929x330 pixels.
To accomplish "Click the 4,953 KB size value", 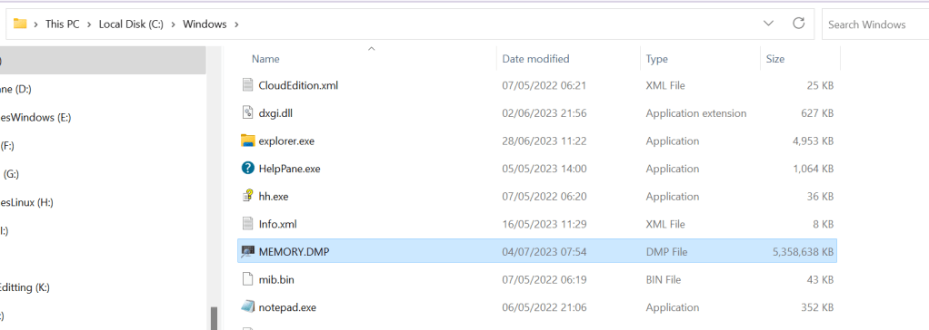I will point(814,141).
